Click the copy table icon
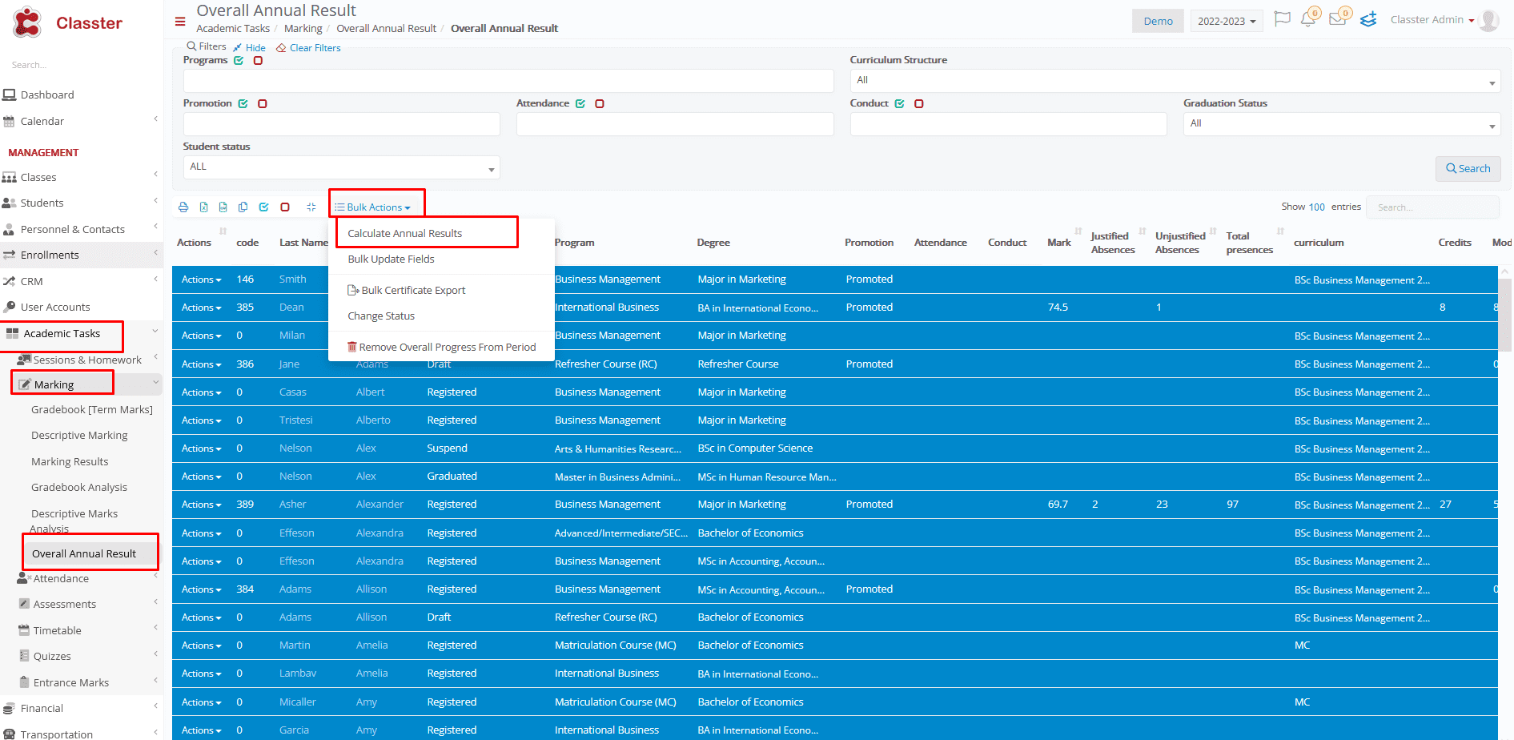1514x740 pixels. (243, 207)
